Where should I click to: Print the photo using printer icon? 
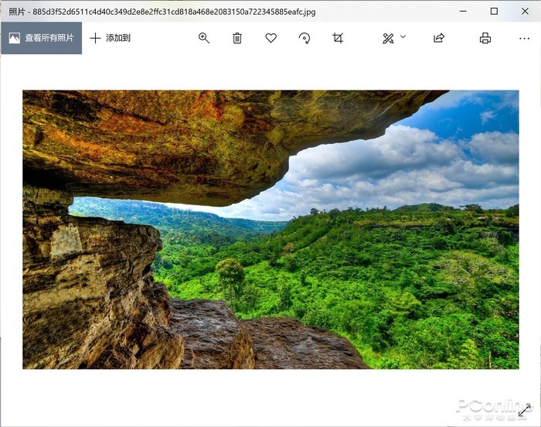coord(485,38)
